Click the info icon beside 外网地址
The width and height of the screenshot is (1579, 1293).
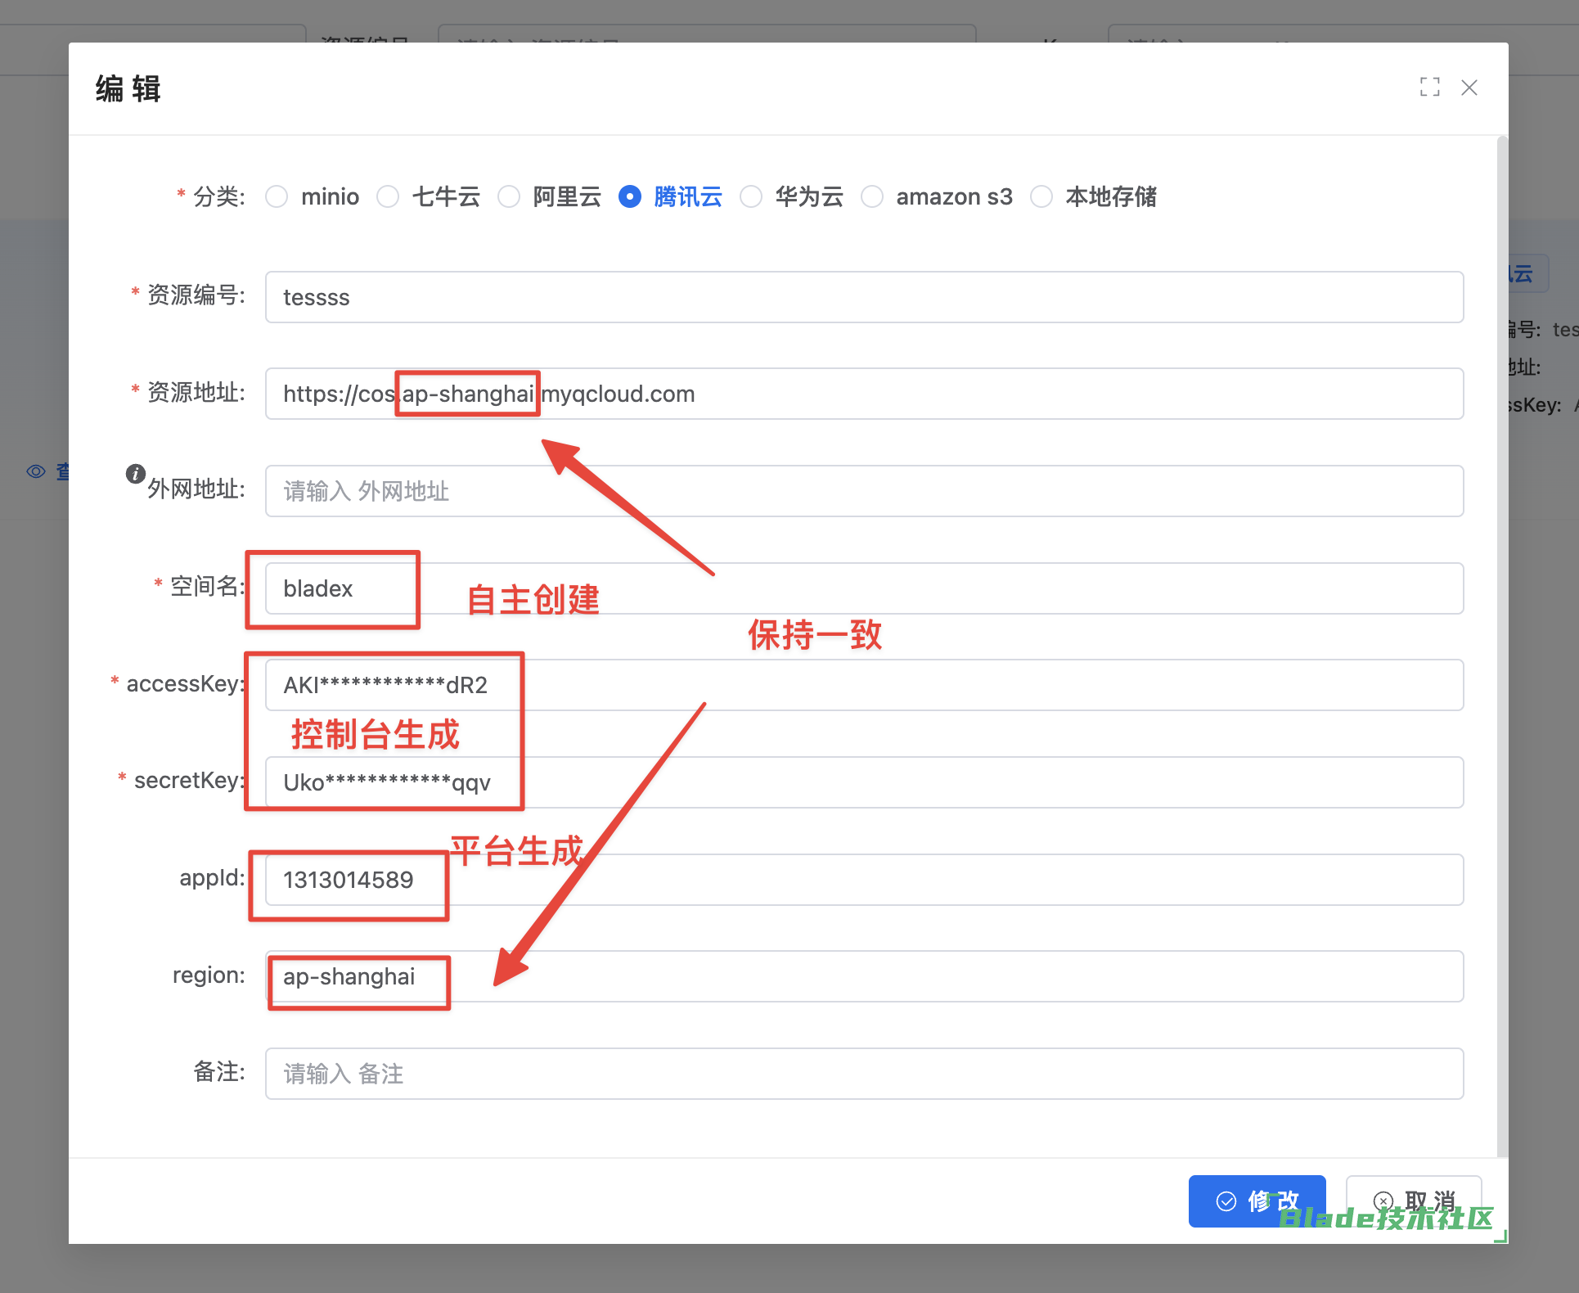tap(136, 474)
